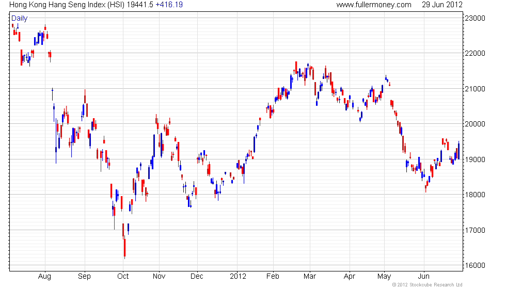Image resolution: width=506 pixels, height=289 pixels.
Task: Click the 17000 price axis label
Action: tap(475, 230)
